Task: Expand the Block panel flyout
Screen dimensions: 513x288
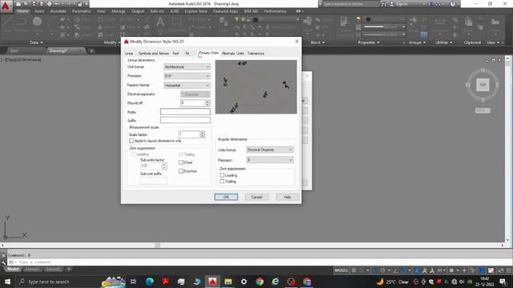Action: (x=317, y=42)
